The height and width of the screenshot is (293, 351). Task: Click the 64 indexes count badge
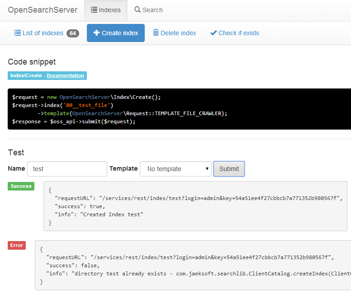tap(73, 33)
